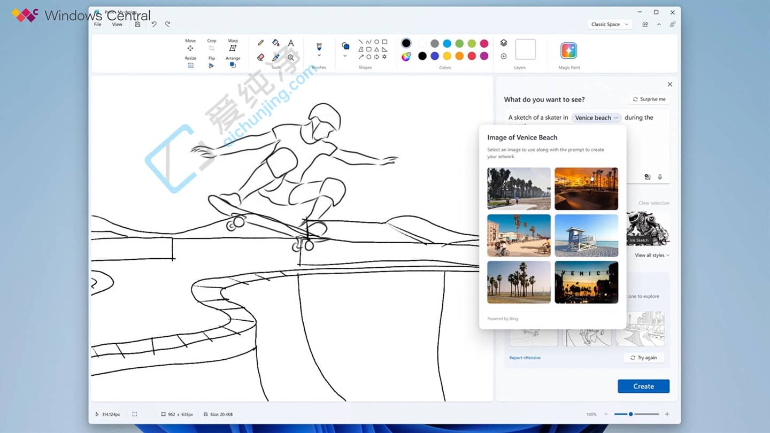
Task: Open the Classic Space dropdown
Action: [x=610, y=24]
